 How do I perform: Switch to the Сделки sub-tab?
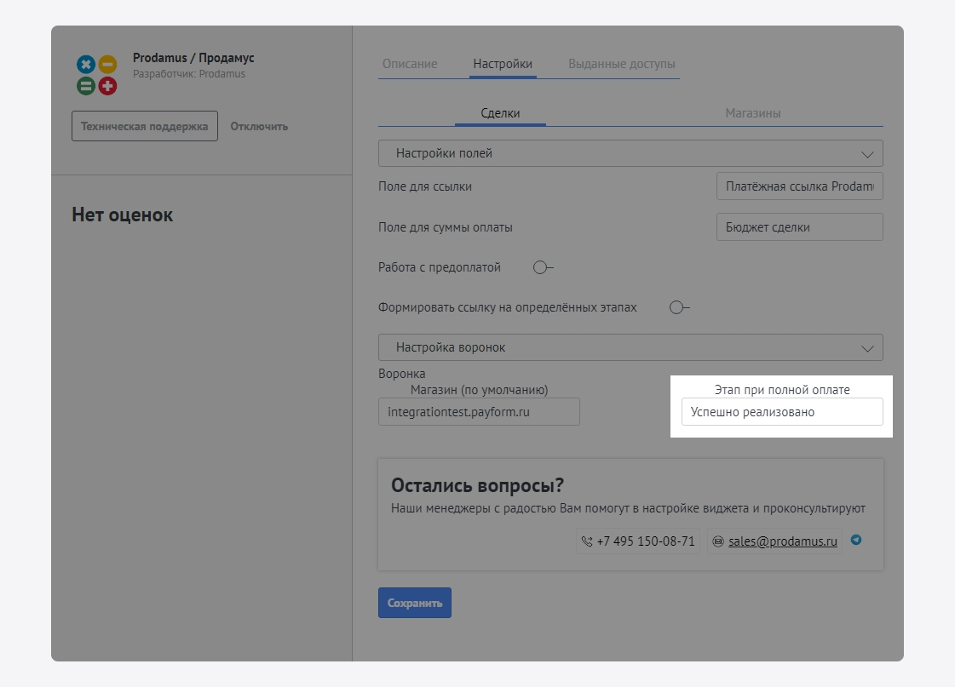coord(500,113)
